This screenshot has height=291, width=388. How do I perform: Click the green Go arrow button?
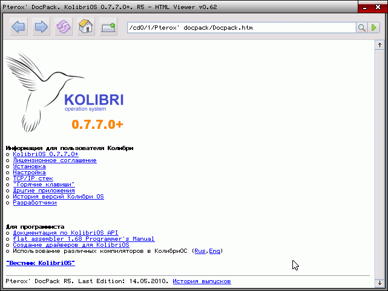tap(374, 28)
